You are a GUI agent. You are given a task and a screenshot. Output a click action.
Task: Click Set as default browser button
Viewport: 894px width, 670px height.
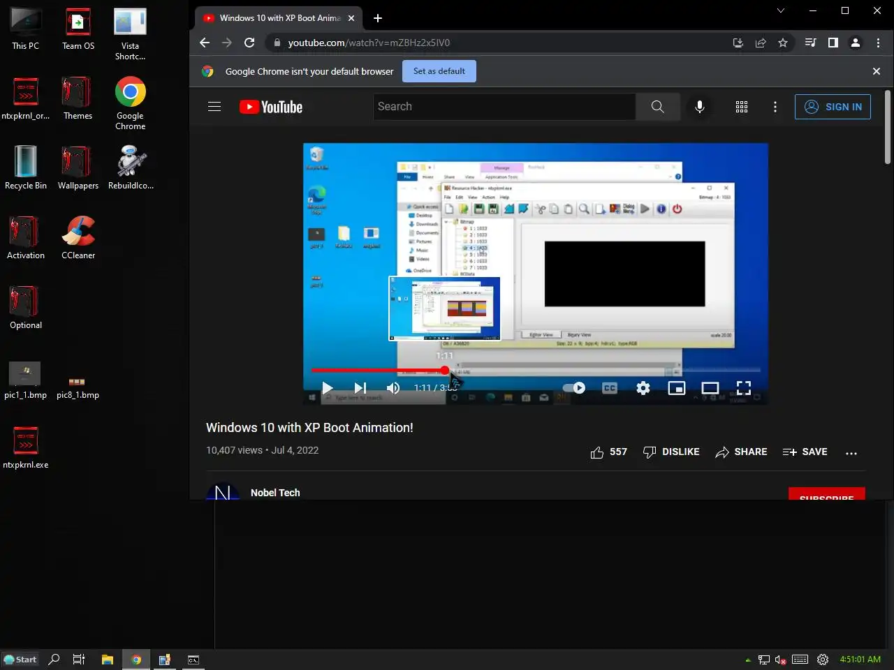point(439,71)
